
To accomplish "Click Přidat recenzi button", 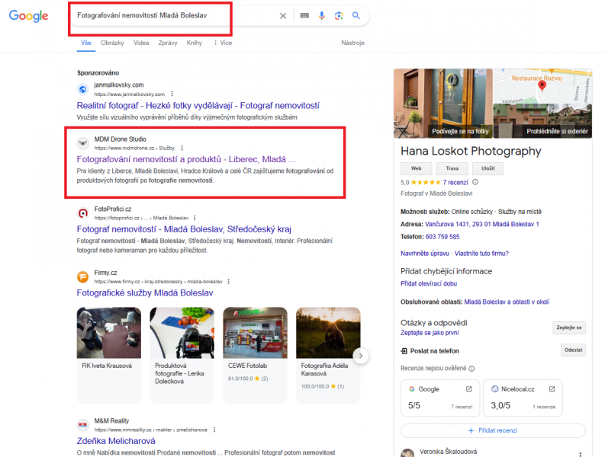I will pos(493,430).
